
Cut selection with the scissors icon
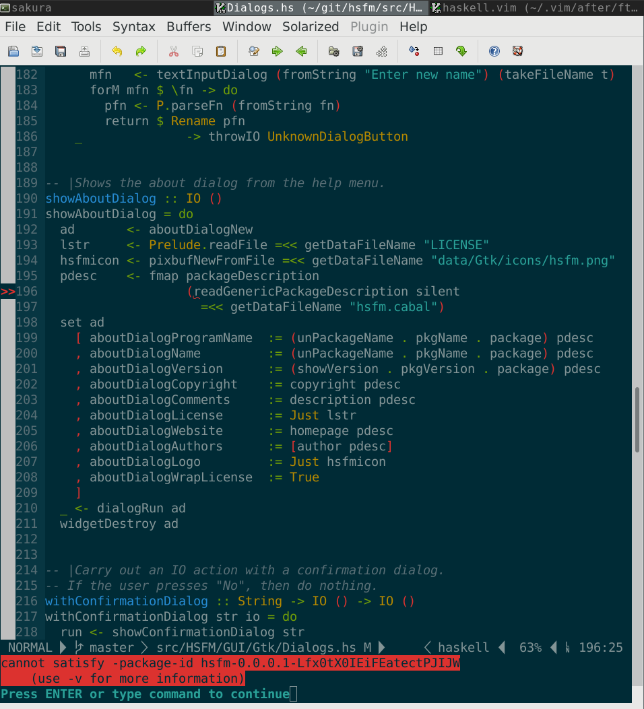tap(174, 51)
